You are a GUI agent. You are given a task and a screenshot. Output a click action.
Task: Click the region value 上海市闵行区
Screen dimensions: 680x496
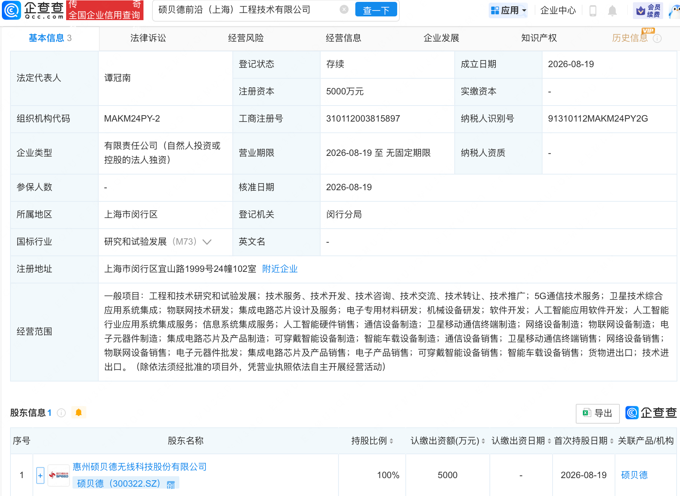[x=131, y=214]
